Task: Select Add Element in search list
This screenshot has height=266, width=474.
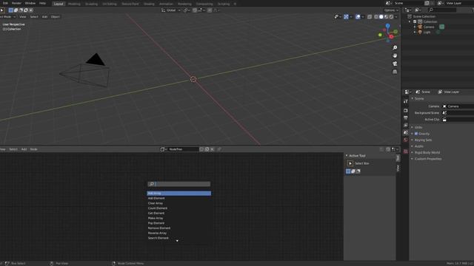Action: click(179, 198)
